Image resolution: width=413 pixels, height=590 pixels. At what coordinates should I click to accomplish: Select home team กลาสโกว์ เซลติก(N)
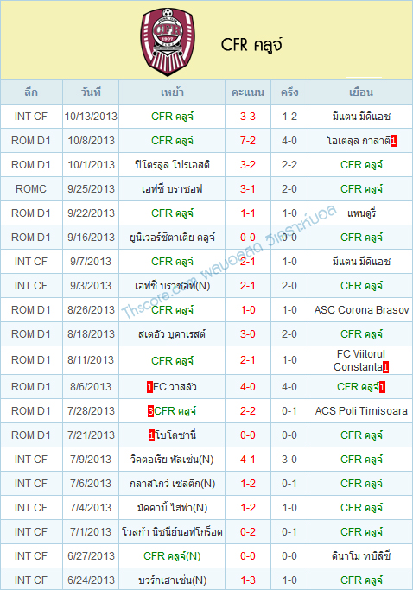pos(172,484)
